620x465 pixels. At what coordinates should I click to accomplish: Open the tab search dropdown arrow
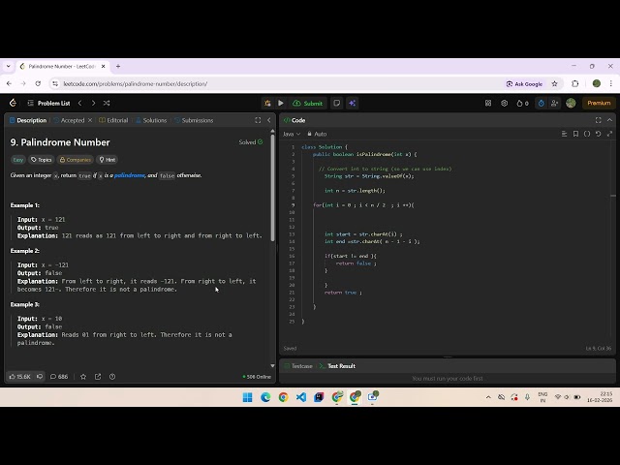point(9,67)
